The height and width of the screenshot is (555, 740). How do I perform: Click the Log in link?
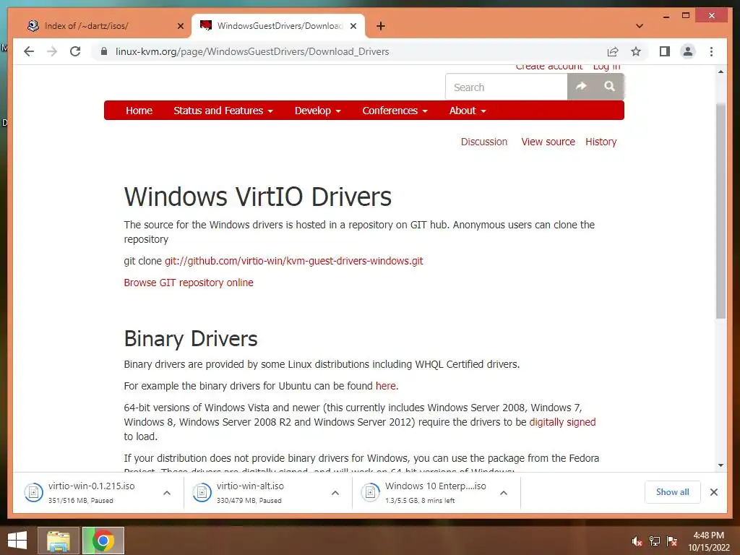pyautogui.click(x=606, y=67)
